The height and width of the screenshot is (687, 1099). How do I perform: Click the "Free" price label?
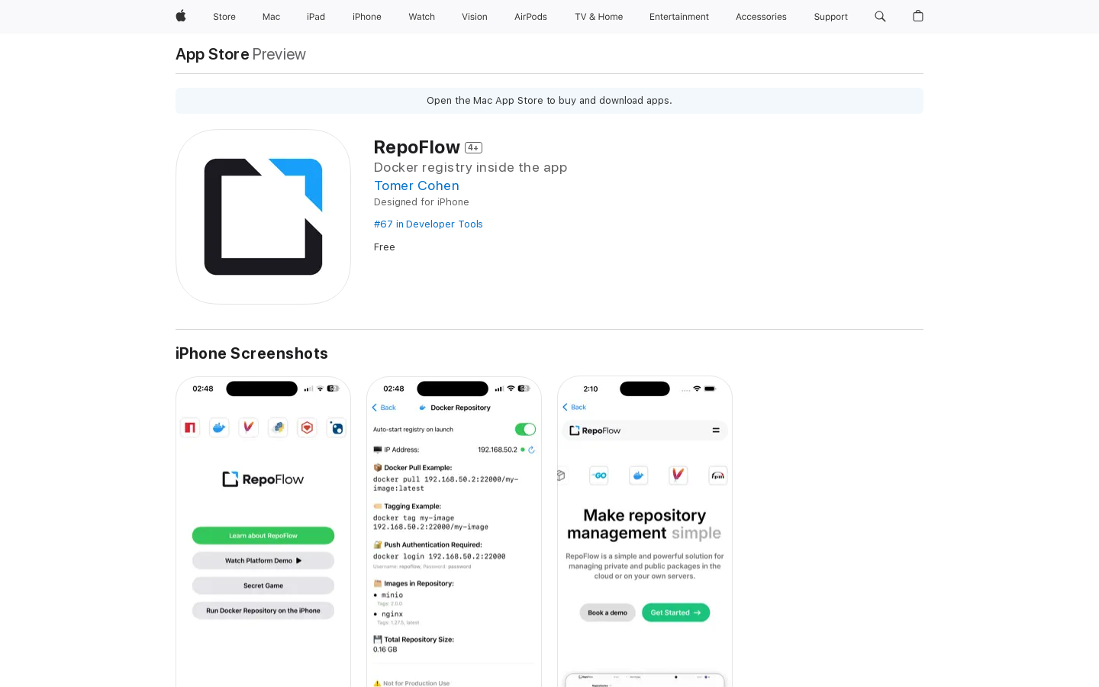pyautogui.click(x=385, y=247)
